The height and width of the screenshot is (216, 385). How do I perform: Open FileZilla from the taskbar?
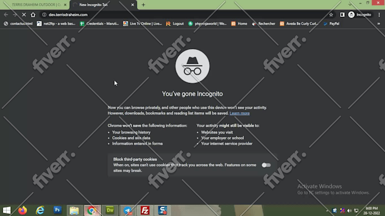coord(145,210)
